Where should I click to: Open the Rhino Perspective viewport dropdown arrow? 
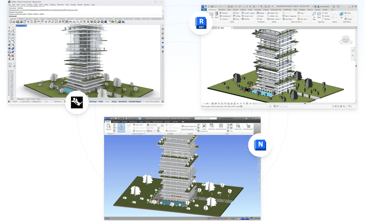click(x=26, y=26)
